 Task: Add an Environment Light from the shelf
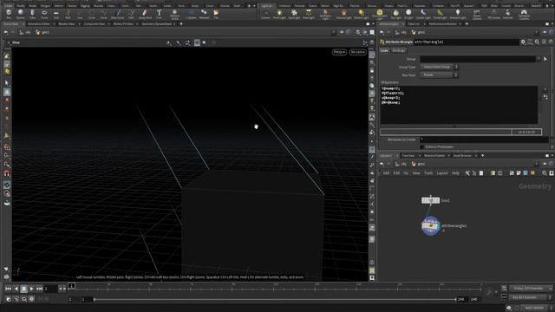(380, 14)
